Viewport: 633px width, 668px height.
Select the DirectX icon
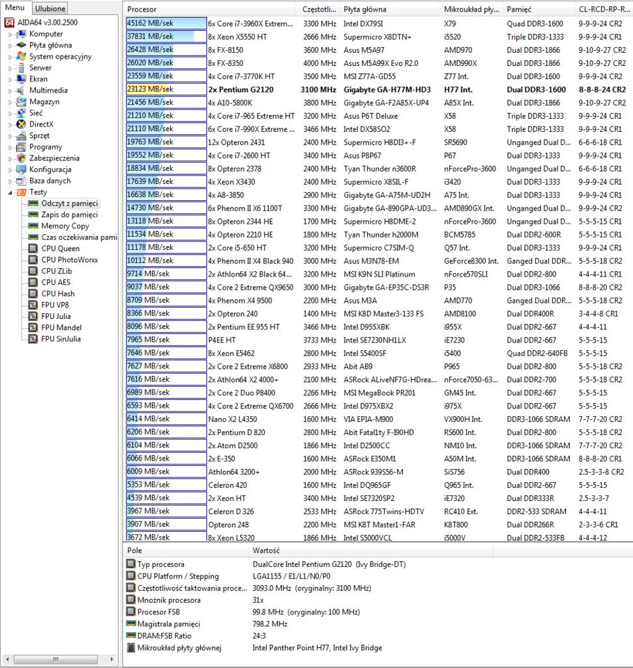coord(22,125)
